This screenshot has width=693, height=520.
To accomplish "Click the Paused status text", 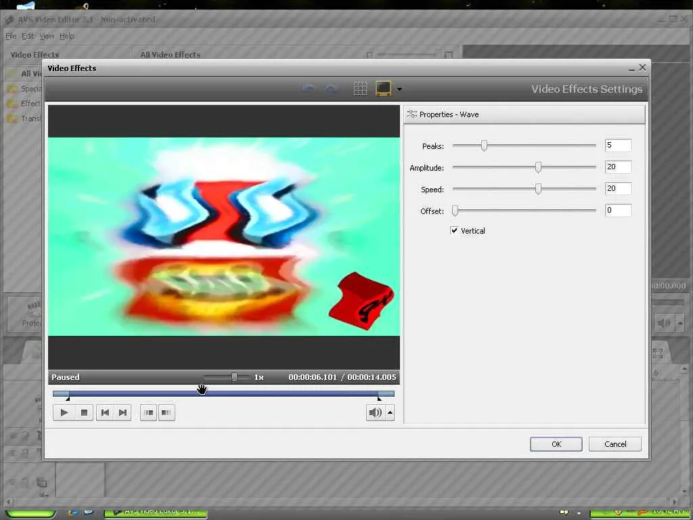I will pyautogui.click(x=66, y=377).
